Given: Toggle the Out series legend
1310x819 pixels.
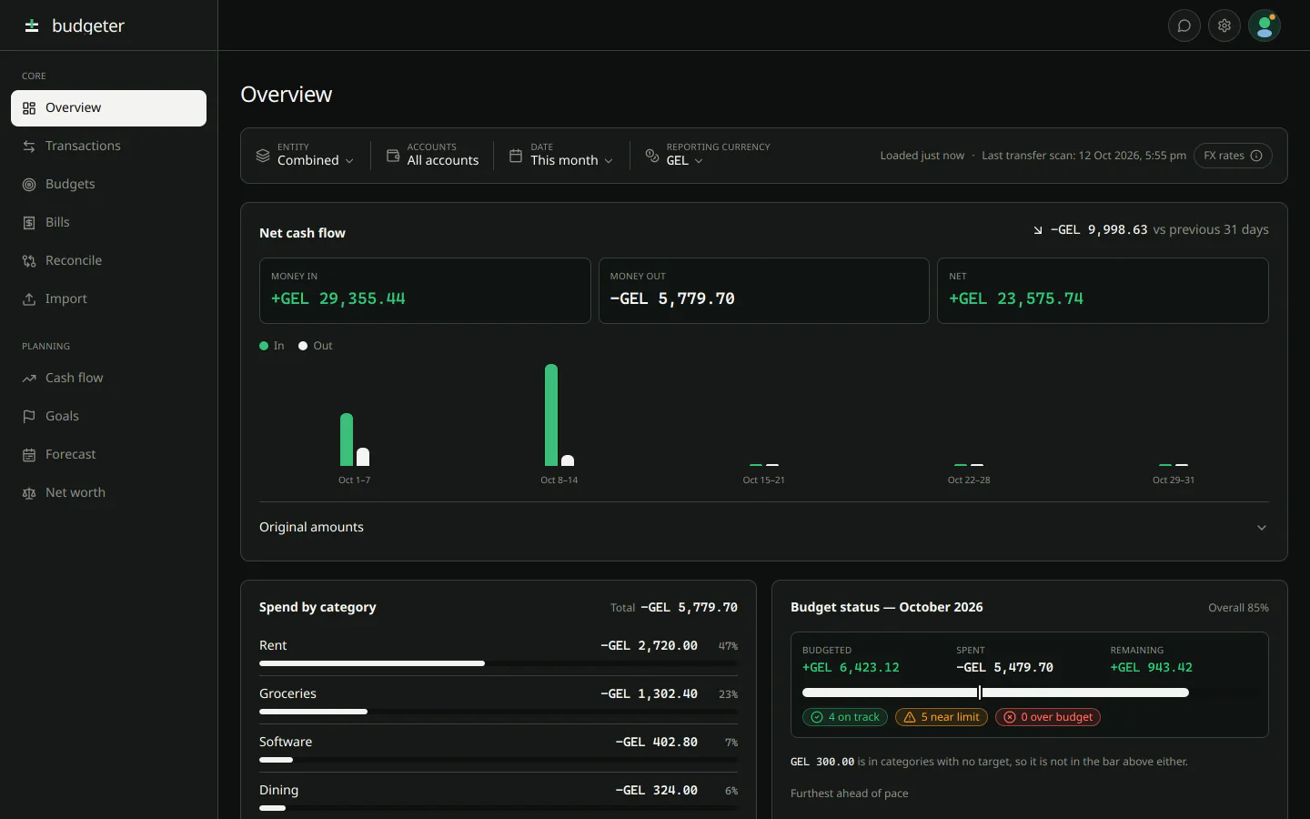Looking at the screenshot, I should [316, 346].
